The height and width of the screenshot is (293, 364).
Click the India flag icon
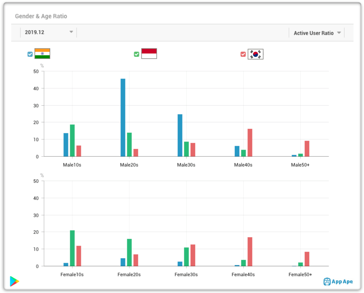pyautogui.click(x=42, y=54)
